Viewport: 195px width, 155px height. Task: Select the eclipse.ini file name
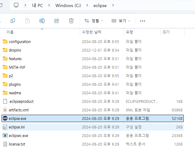17,127
